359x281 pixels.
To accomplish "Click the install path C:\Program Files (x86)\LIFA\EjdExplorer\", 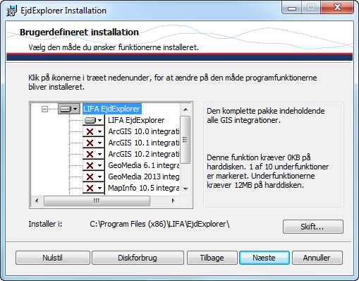I will point(159,224).
